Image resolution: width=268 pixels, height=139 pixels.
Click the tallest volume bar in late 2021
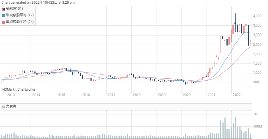(x=225, y=128)
